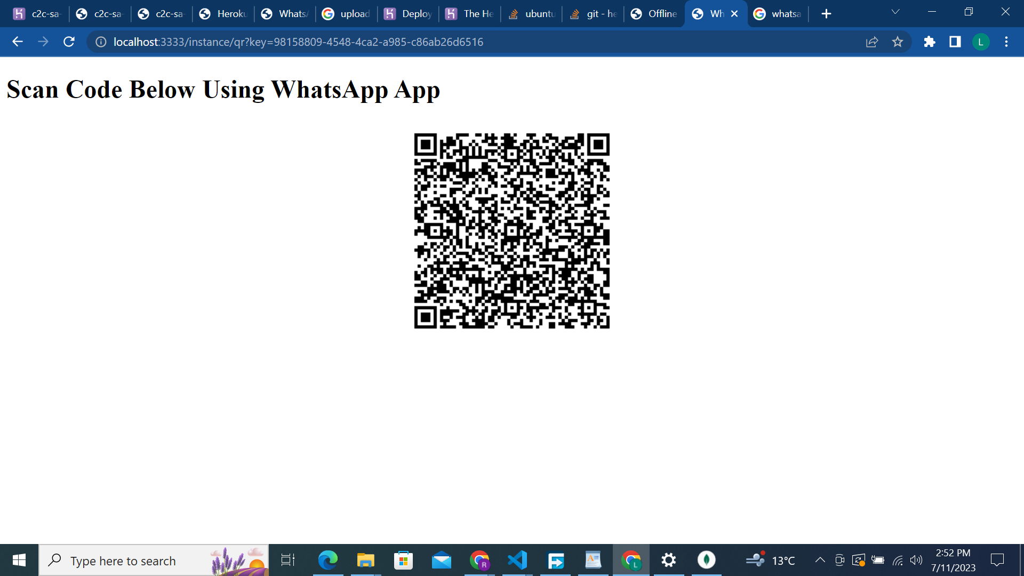Expand the tab search dropdown arrow
1024x576 pixels.
point(895,12)
